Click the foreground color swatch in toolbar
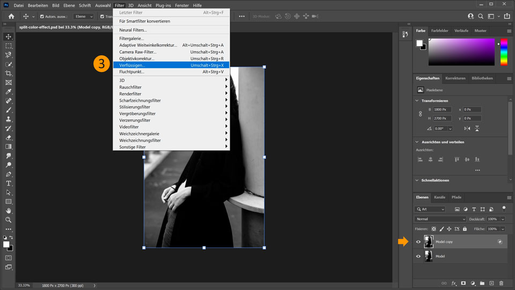515x290 pixels. click(x=6, y=245)
